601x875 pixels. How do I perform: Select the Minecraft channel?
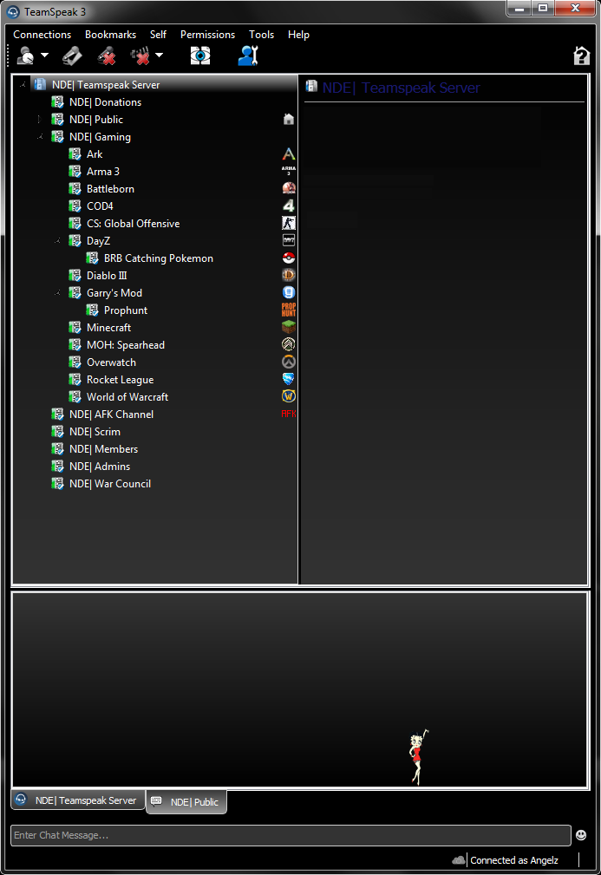pyautogui.click(x=108, y=328)
